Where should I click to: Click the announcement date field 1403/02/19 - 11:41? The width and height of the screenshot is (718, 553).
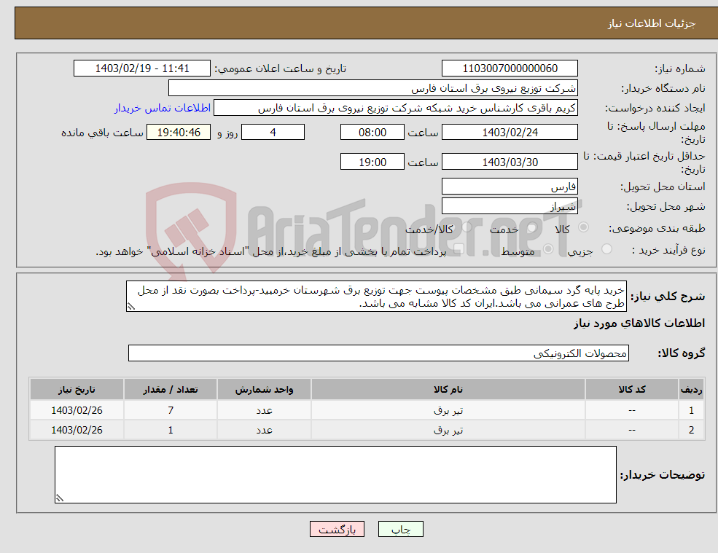pos(142,68)
